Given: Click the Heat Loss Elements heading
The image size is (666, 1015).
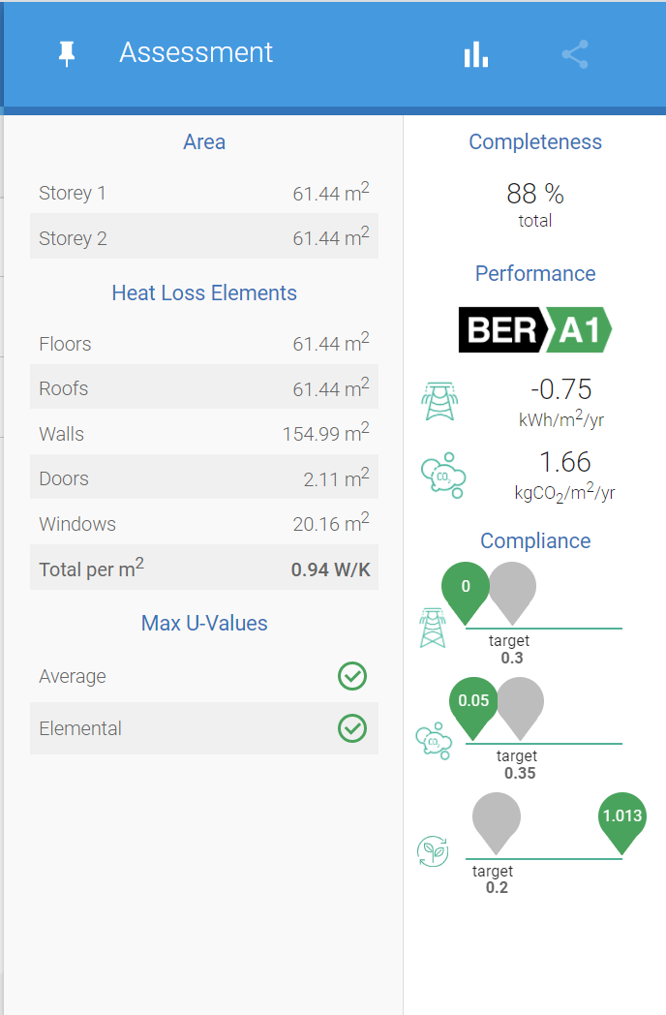Looking at the screenshot, I should click(x=204, y=292).
